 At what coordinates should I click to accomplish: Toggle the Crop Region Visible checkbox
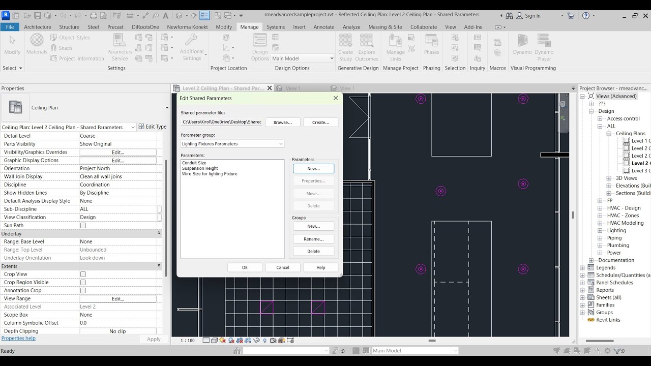(x=83, y=282)
